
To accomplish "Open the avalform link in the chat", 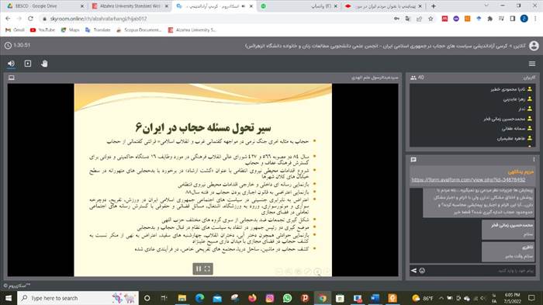I will point(469,179).
